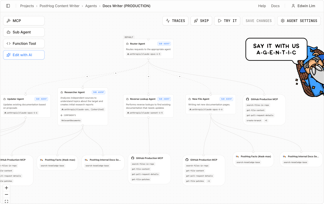This screenshot has width=324, height=204.
Task: Select the Updater Agent node title
Action: [x=16, y=99]
